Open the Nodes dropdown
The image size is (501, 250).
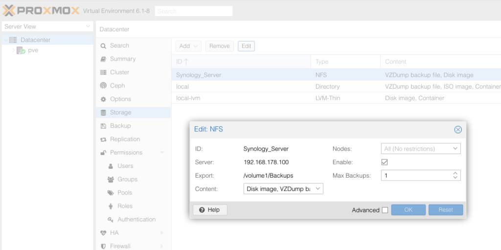point(455,149)
